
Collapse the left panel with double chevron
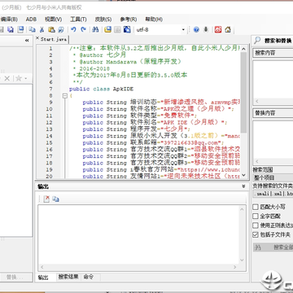click(27, 41)
